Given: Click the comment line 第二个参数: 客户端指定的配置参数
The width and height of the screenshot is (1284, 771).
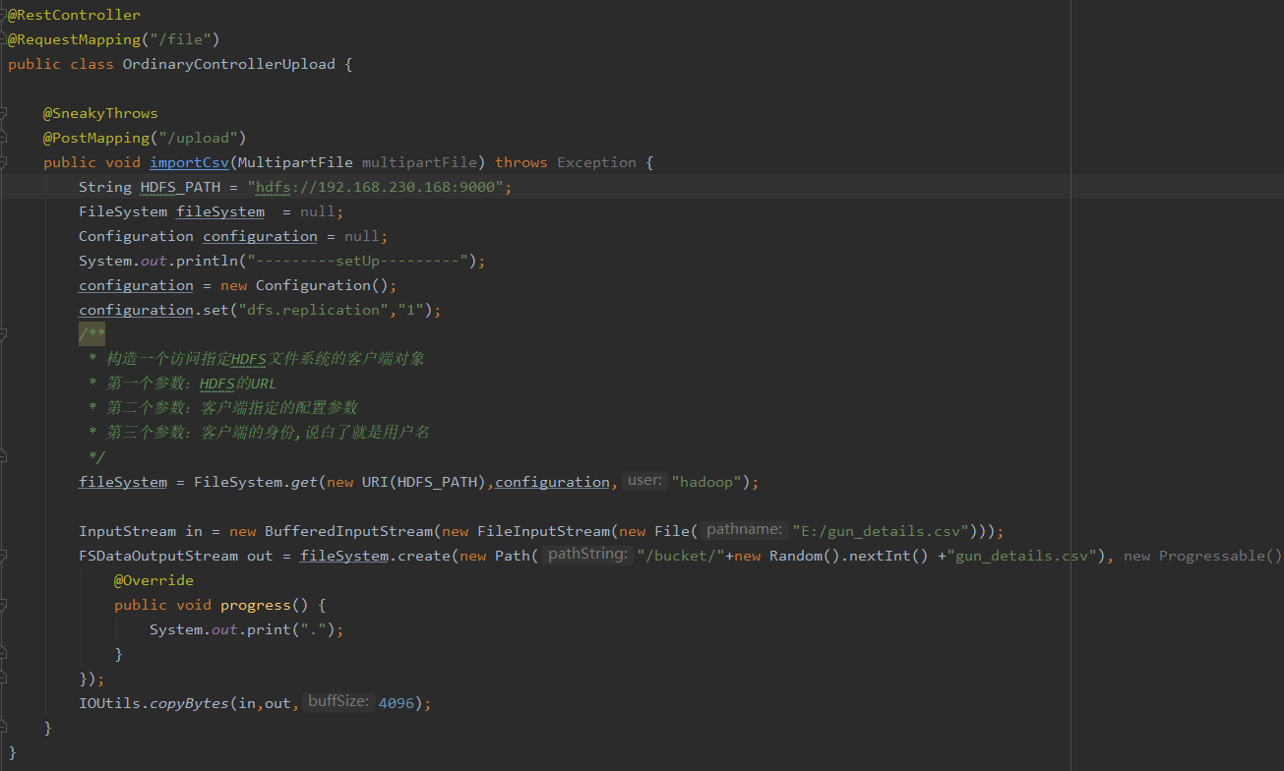Looking at the screenshot, I should pyautogui.click(x=232, y=408).
